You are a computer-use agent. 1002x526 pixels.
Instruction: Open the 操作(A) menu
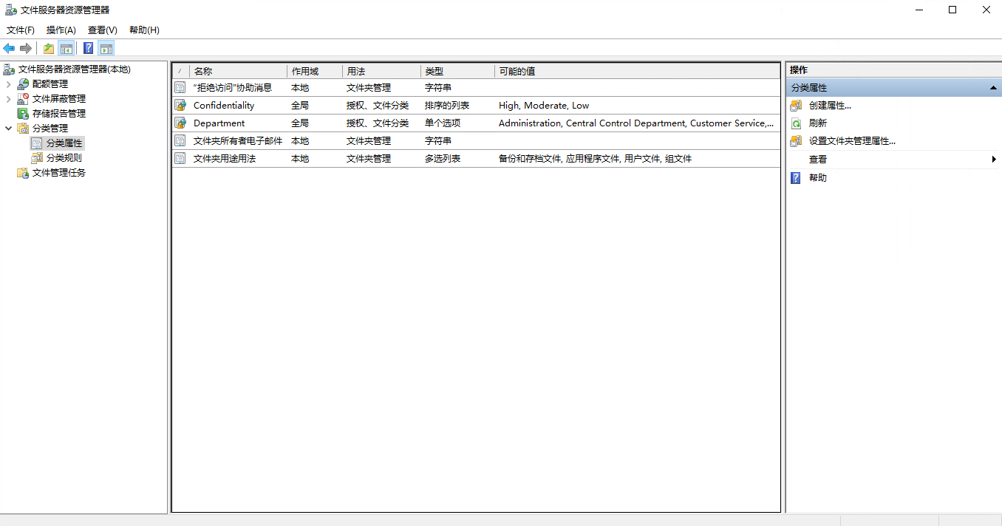click(x=61, y=30)
